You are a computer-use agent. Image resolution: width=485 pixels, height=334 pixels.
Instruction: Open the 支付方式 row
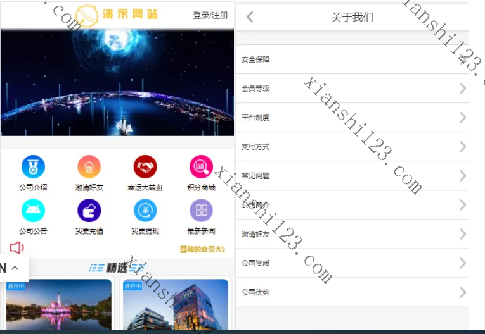(352, 147)
